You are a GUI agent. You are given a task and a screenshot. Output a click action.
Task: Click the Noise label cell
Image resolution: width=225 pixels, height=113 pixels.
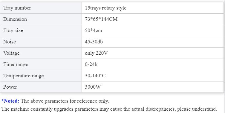(41, 42)
